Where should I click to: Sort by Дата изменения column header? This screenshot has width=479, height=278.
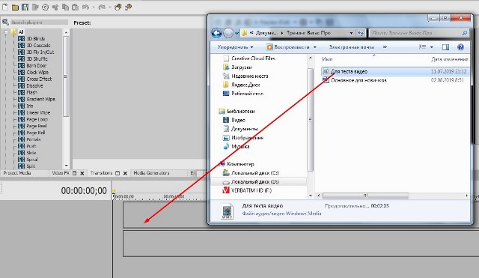point(450,59)
